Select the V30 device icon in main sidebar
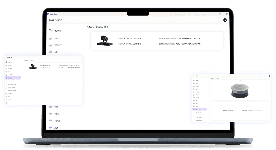This screenshot has height=150, width=276. coord(50,107)
